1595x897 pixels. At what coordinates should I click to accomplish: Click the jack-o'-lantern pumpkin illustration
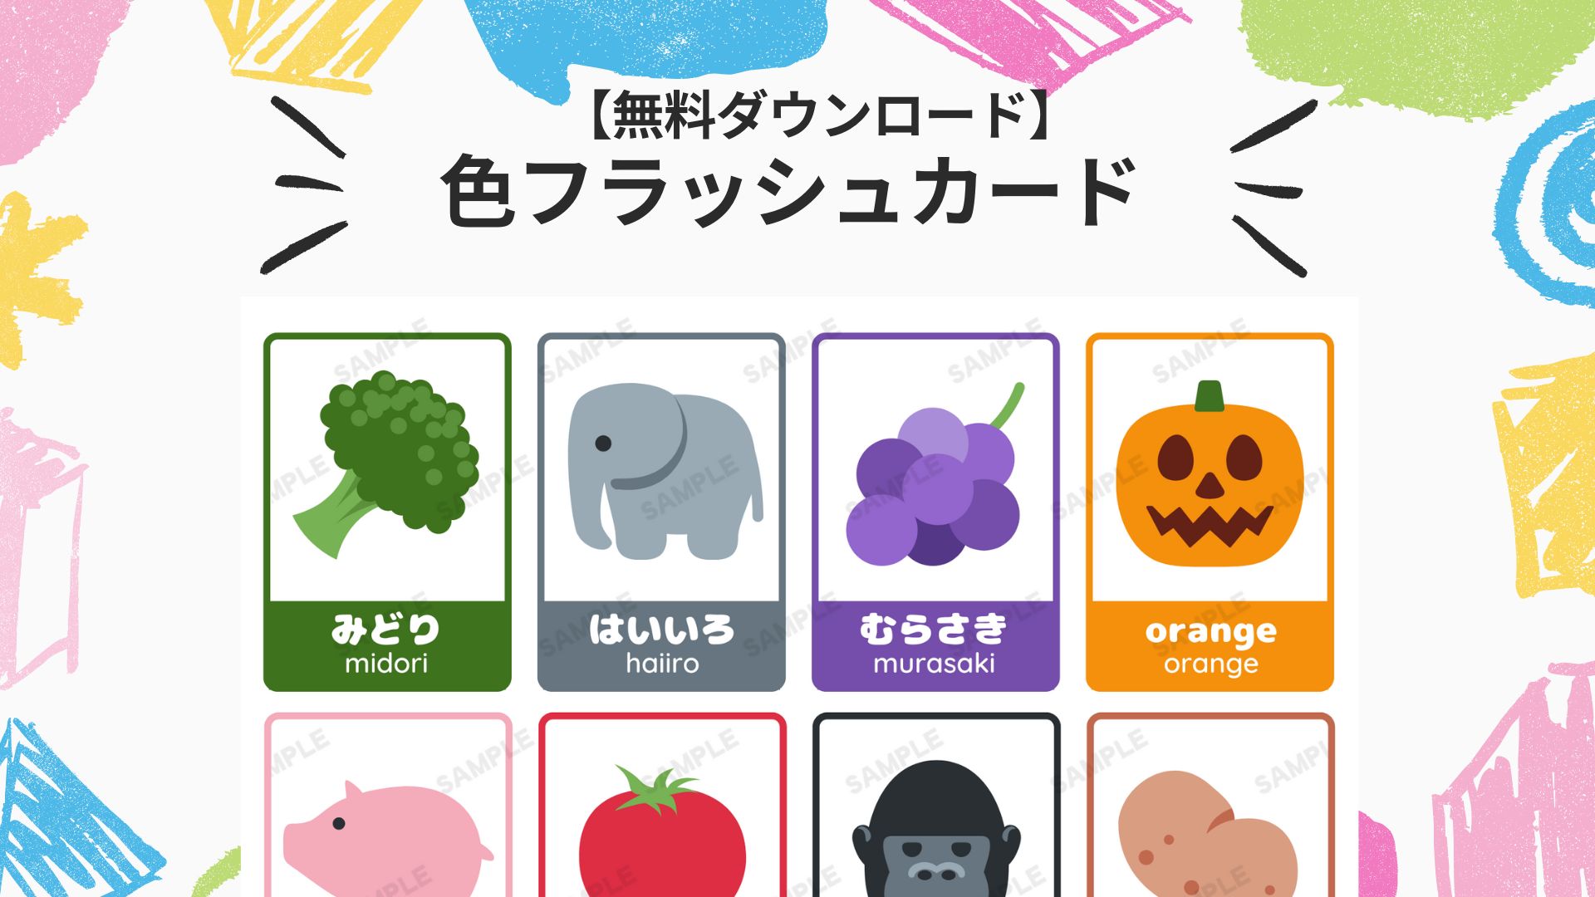point(1210,474)
